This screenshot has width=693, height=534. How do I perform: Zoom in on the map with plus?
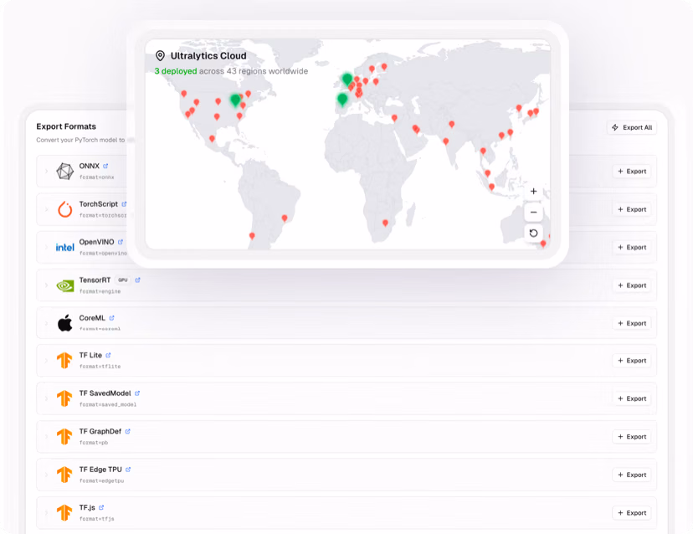click(533, 192)
